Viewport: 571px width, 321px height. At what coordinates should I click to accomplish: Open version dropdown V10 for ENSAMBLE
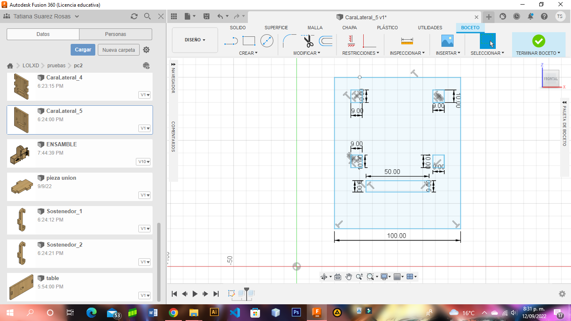[143, 162]
